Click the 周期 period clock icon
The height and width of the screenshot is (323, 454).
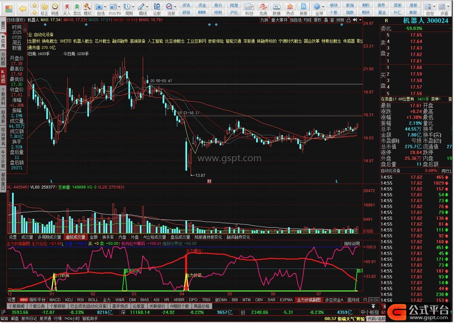click(128, 9)
